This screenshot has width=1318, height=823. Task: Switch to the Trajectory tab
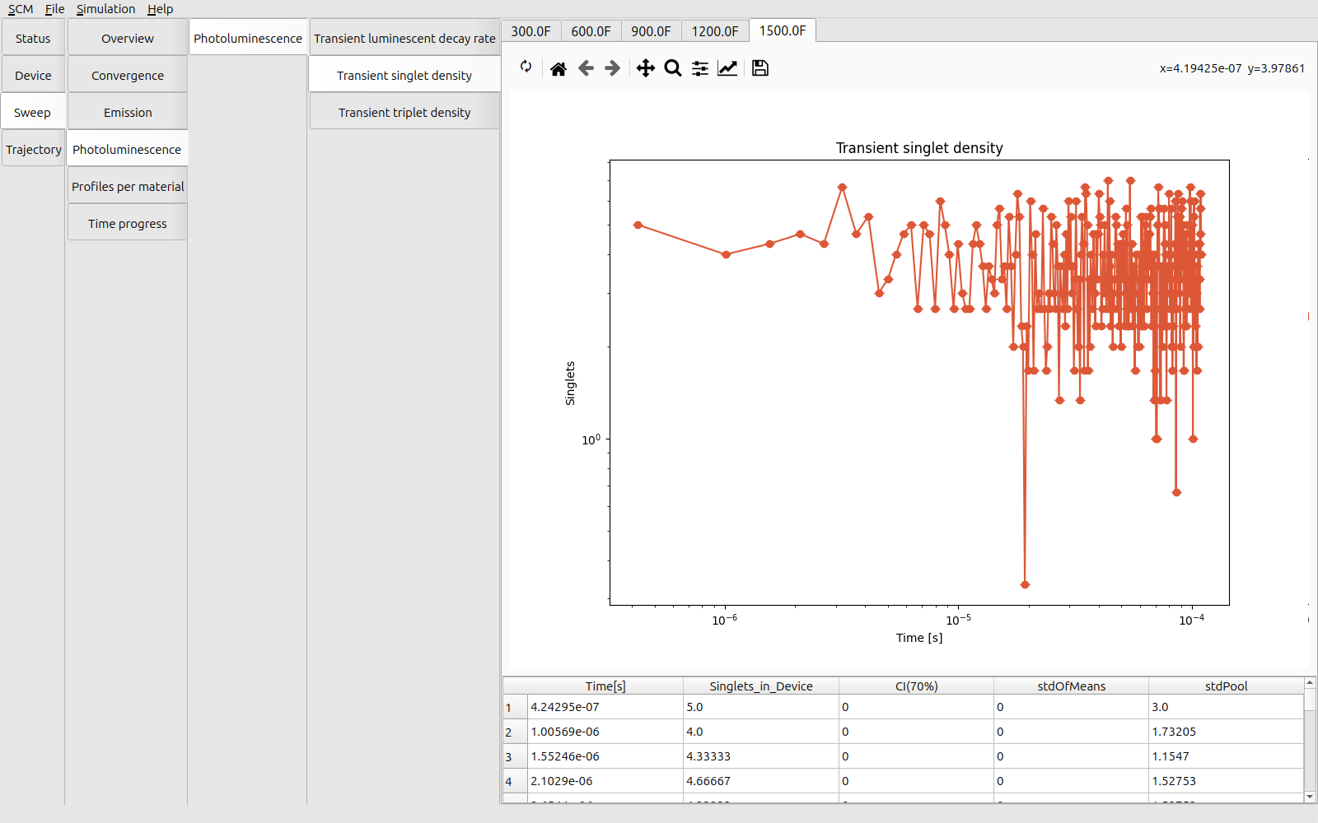coord(34,150)
